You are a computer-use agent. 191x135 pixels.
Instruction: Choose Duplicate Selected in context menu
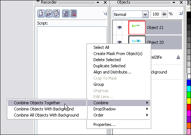pos(119,66)
